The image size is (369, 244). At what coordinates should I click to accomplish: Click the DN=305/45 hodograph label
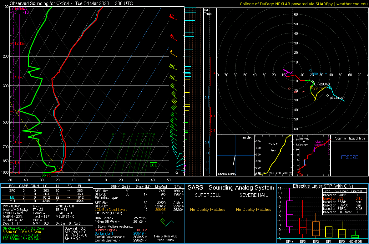[x=337, y=98]
